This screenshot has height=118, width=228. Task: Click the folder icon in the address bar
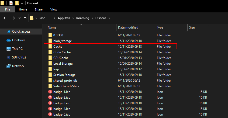32,18
